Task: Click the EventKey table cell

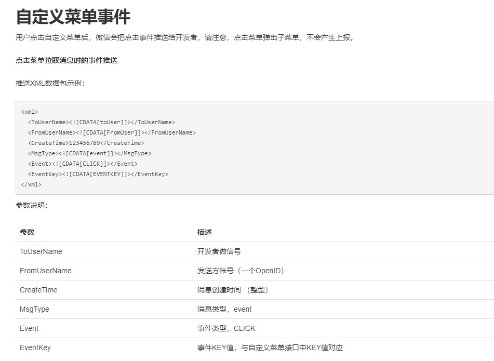Action: click(35, 347)
